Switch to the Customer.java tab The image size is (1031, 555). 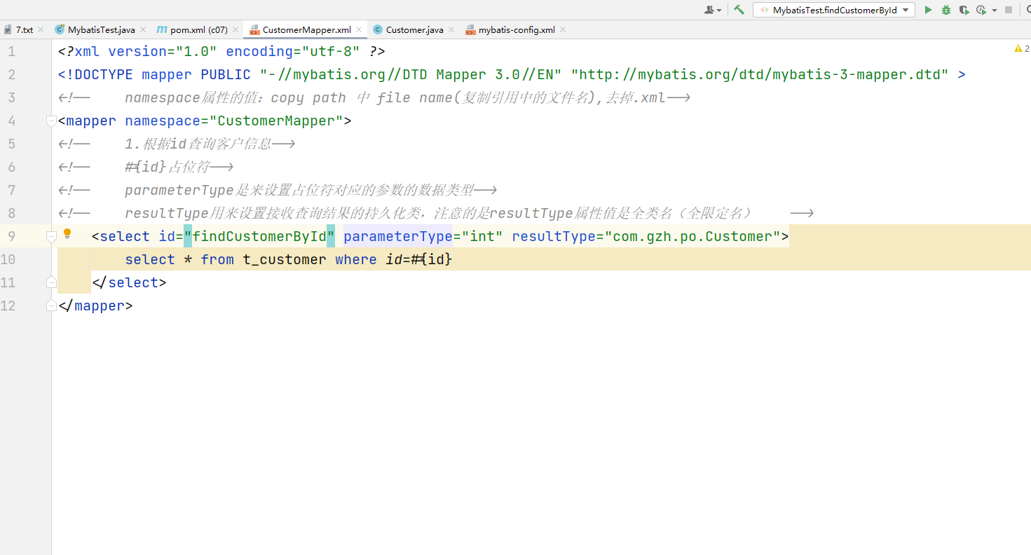click(x=414, y=29)
